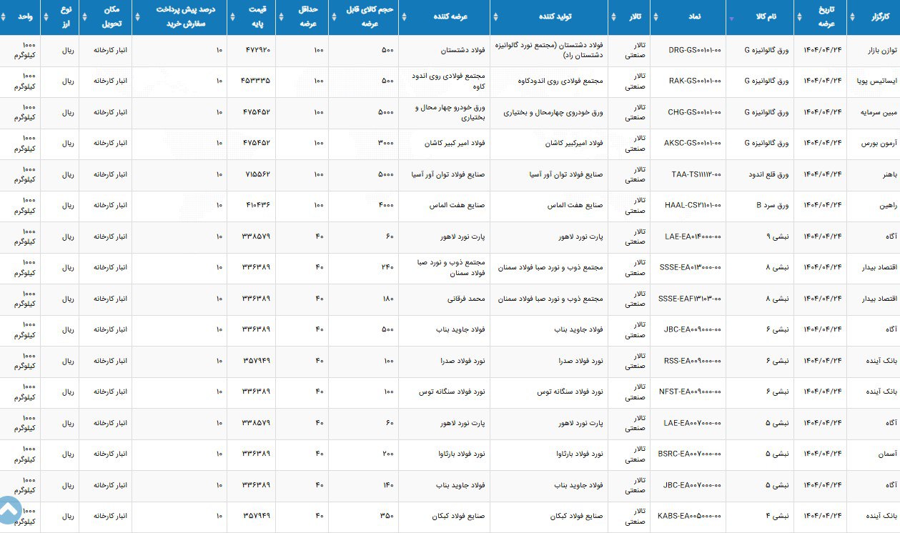Sort by حجم کالای قابل عرضه column
This screenshot has width=900, height=533.
pos(335,18)
